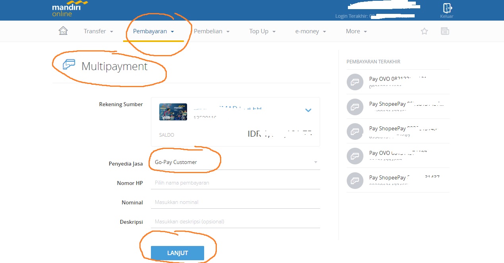Select the last Pay ShopeePay recent payment

click(398, 180)
